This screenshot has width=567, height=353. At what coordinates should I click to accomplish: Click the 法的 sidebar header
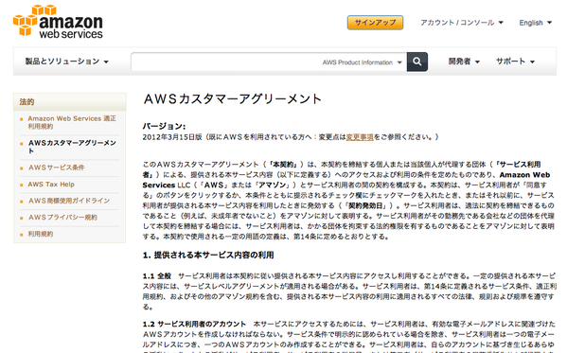pos(27,102)
